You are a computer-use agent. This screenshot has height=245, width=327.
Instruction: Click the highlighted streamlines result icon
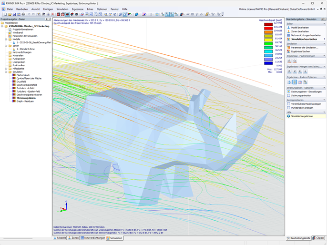pyautogui.click(x=295, y=82)
